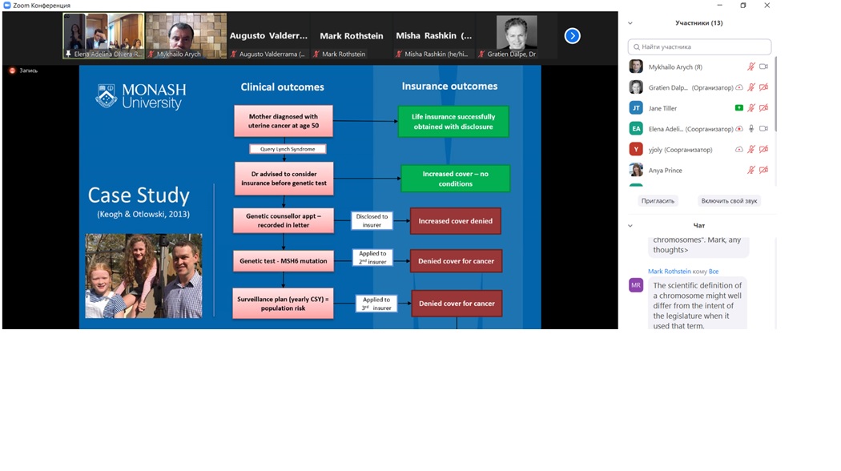Click green screen-share icon beside Jane Tiller
The height and width of the screenshot is (471, 841).
click(739, 108)
